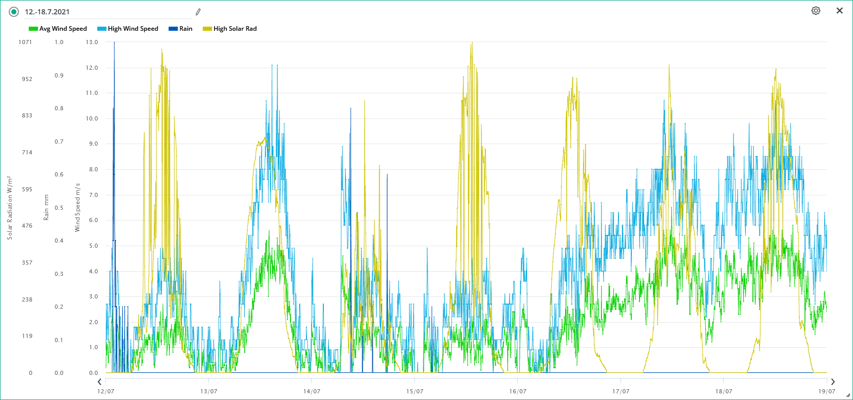Advance to next period with right arrow
This screenshot has height=400, width=853.
[x=832, y=382]
